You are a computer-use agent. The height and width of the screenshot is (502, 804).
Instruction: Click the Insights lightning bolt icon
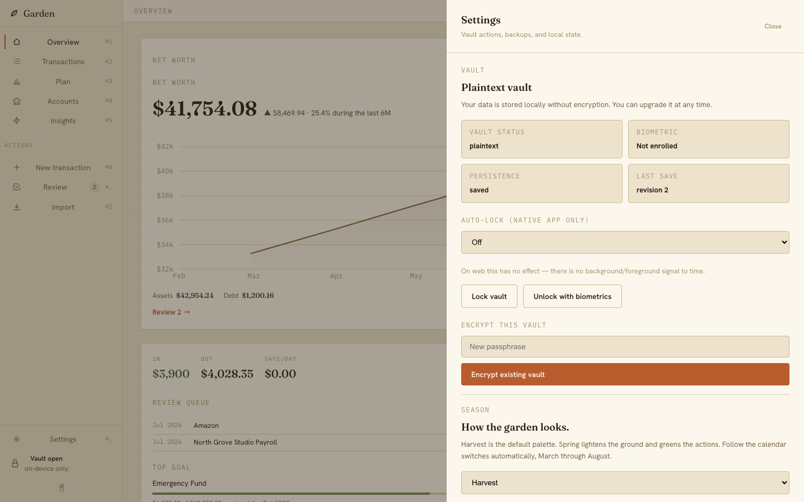(17, 120)
